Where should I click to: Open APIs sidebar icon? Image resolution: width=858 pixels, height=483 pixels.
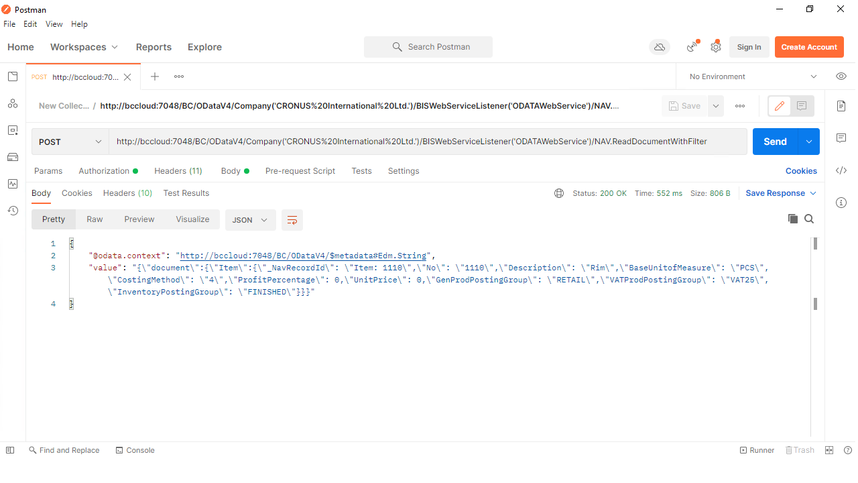[x=13, y=103]
